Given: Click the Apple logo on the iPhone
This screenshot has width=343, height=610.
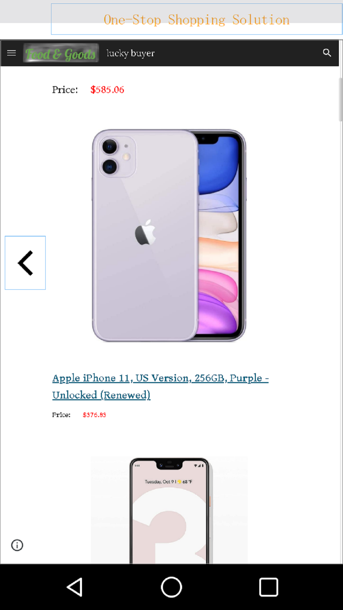Looking at the screenshot, I should coord(145,232).
